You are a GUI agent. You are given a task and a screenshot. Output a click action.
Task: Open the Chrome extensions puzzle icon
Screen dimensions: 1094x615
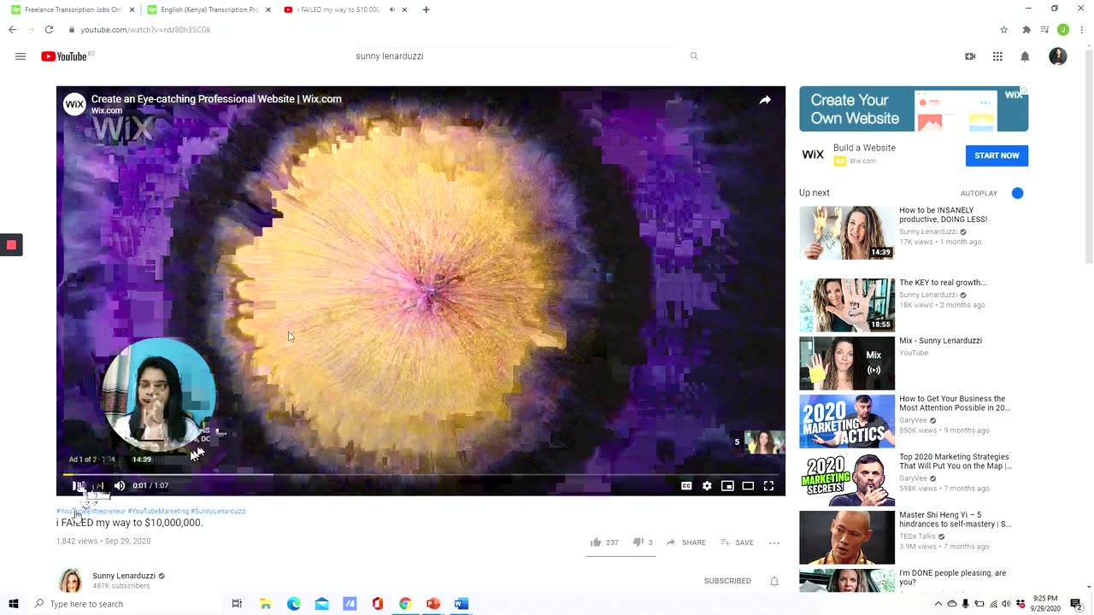point(1026,30)
